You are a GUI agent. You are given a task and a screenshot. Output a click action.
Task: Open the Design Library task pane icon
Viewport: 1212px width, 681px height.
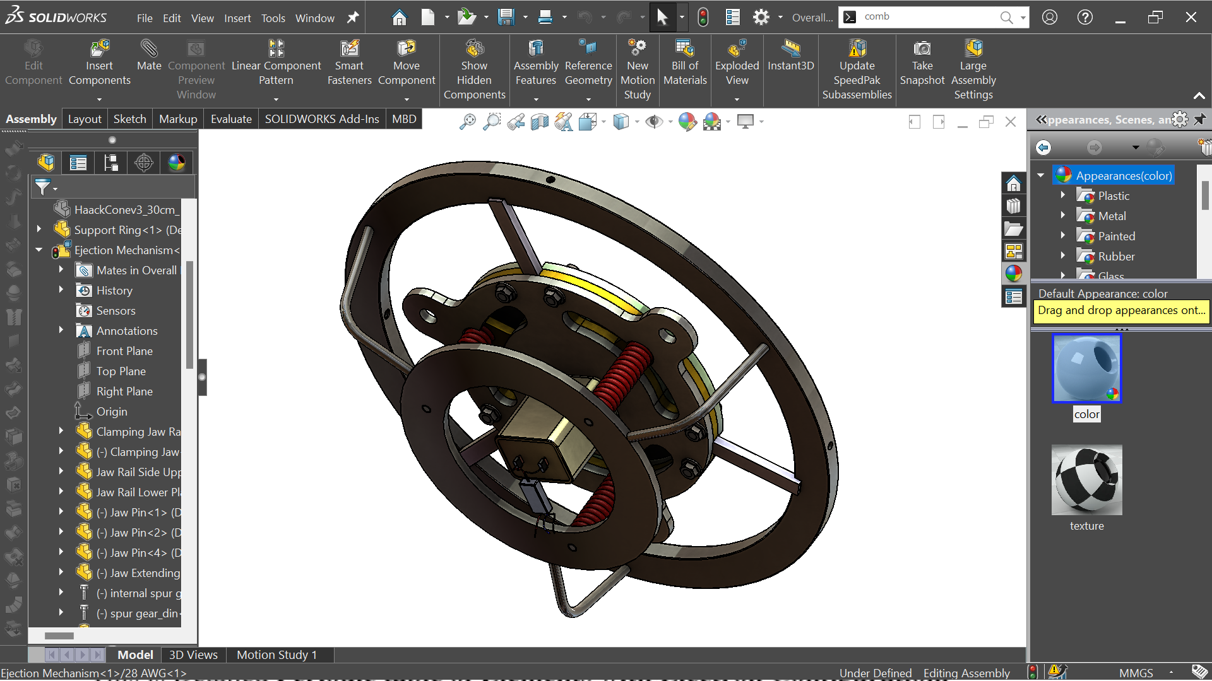(1014, 206)
